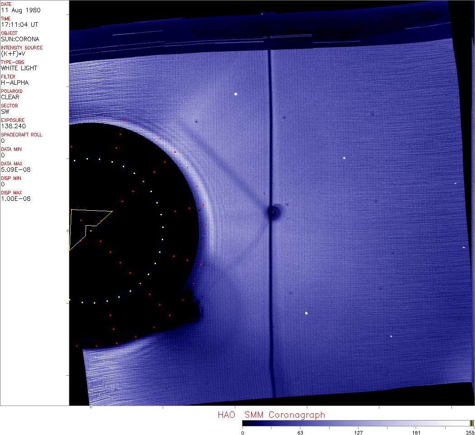
Task: Click the 'SW' sector value
Action: 5,111
